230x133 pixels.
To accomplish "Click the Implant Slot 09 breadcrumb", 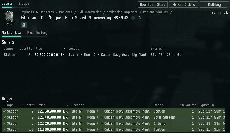I will (x=156, y=12).
